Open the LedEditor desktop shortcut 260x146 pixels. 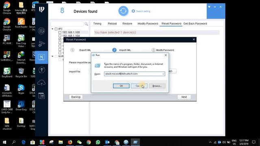click(7, 56)
